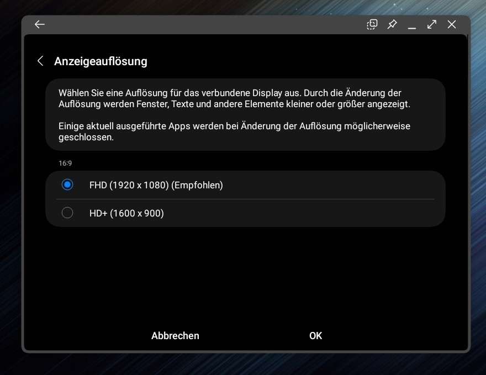The width and height of the screenshot is (486, 375).
Task: Click the 16:9 aspect ratio section label
Action: [x=65, y=163]
